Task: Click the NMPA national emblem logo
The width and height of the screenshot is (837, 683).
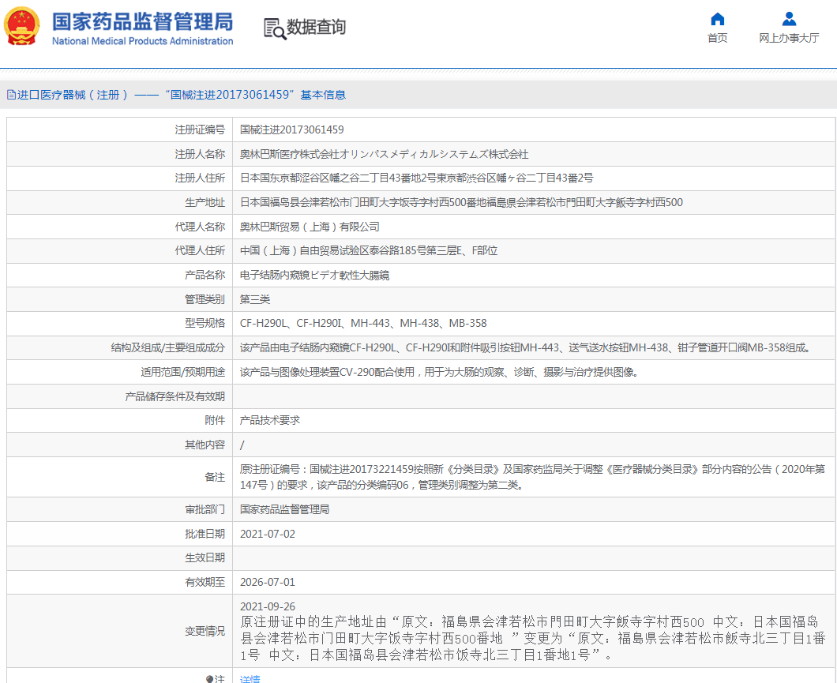Action: click(x=22, y=26)
